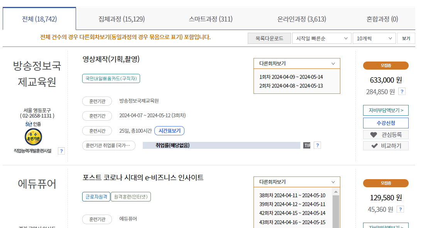Click scroll-up arrow in 에듀퓨어 session list
421x228 pixels.
pyautogui.click(x=336, y=191)
